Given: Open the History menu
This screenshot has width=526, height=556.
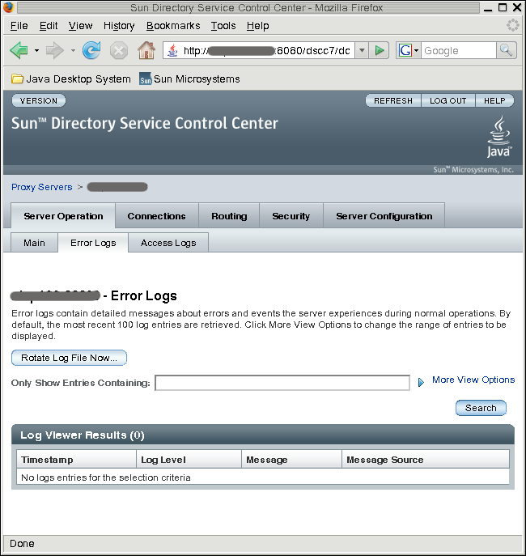Looking at the screenshot, I should point(119,26).
